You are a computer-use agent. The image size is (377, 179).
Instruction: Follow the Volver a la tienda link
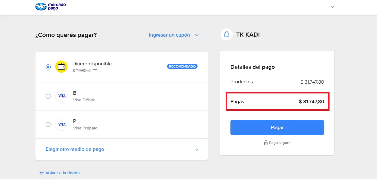(x=62, y=173)
